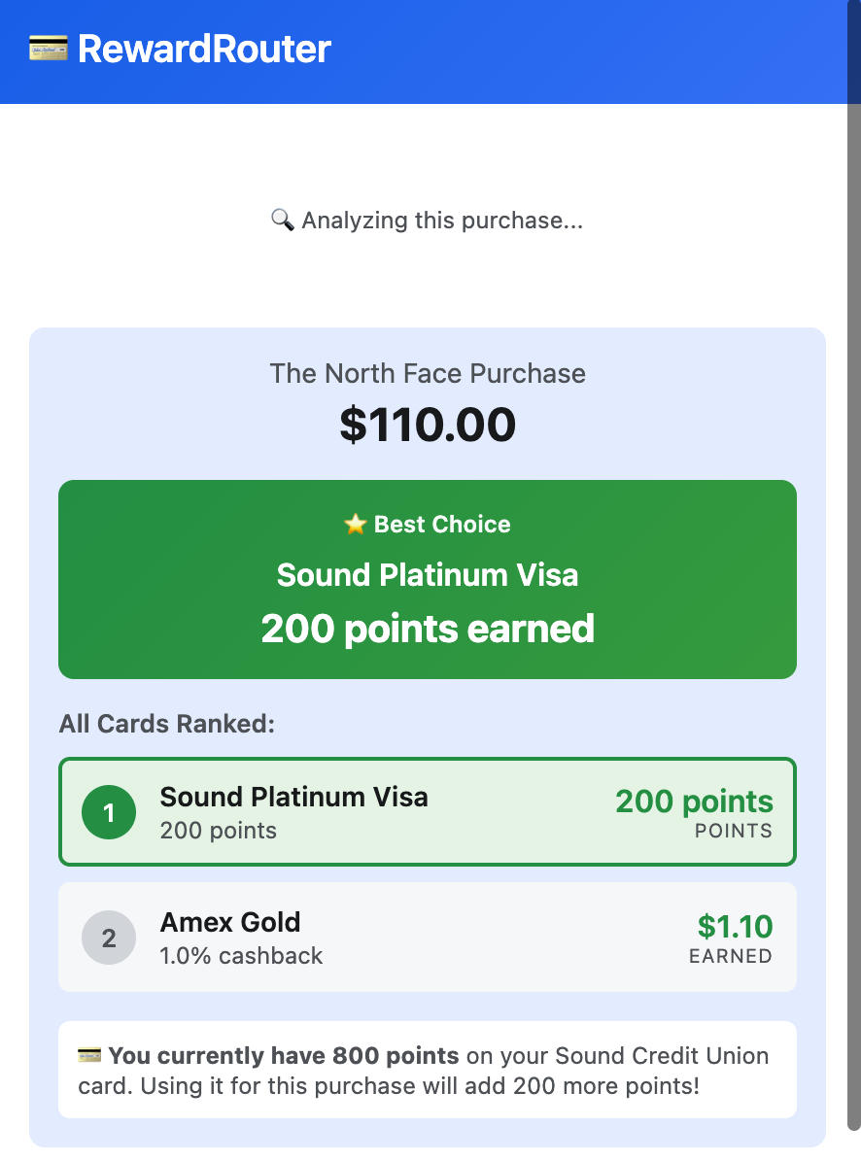Viewport: 861px width, 1160px height.
Task: Click the credit card logo in the header
Action: click(x=49, y=48)
